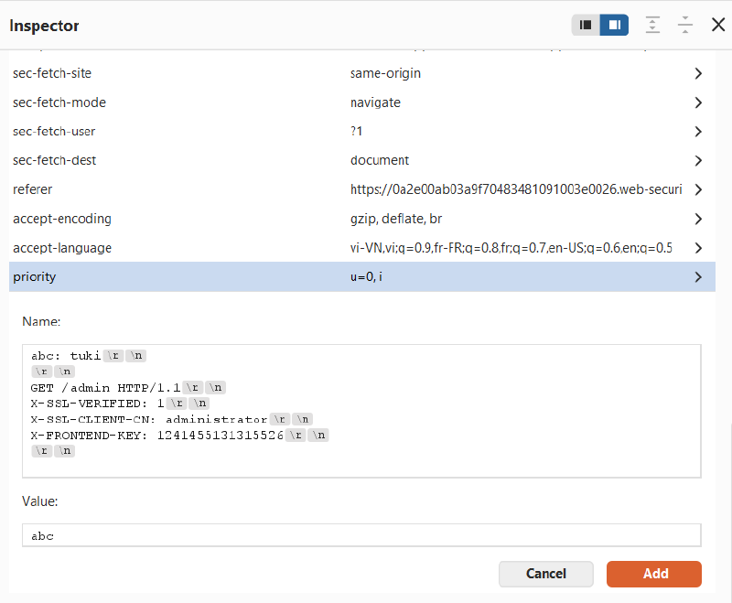The width and height of the screenshot is (732, 603).
Task: Expand the sec-fetch-mode row chevron
Action: pyautogui.click(x=698, y=102)
